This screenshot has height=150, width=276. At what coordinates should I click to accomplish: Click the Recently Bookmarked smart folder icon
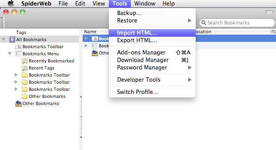(x=25, y=61)
